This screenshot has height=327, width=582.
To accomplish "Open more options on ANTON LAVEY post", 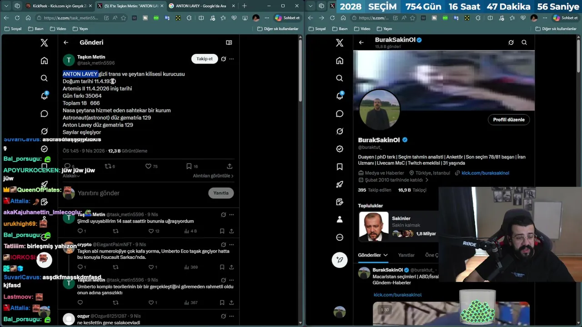I will (231, 59).
